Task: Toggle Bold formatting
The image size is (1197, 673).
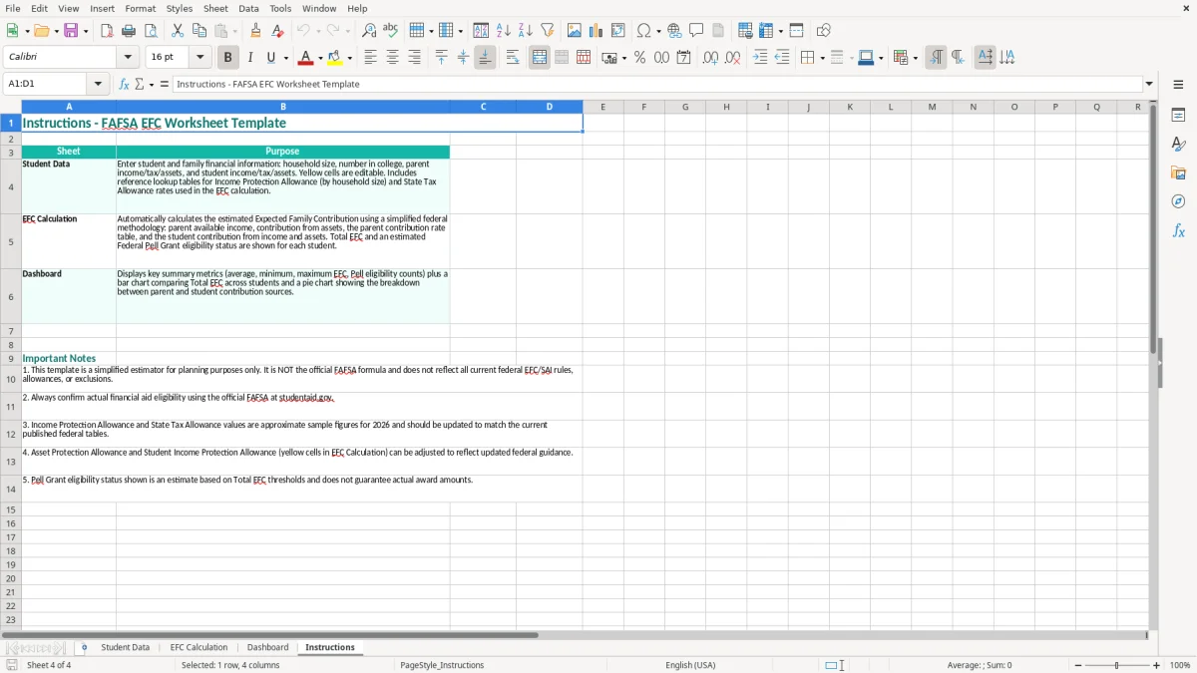Action: point(227,58)
